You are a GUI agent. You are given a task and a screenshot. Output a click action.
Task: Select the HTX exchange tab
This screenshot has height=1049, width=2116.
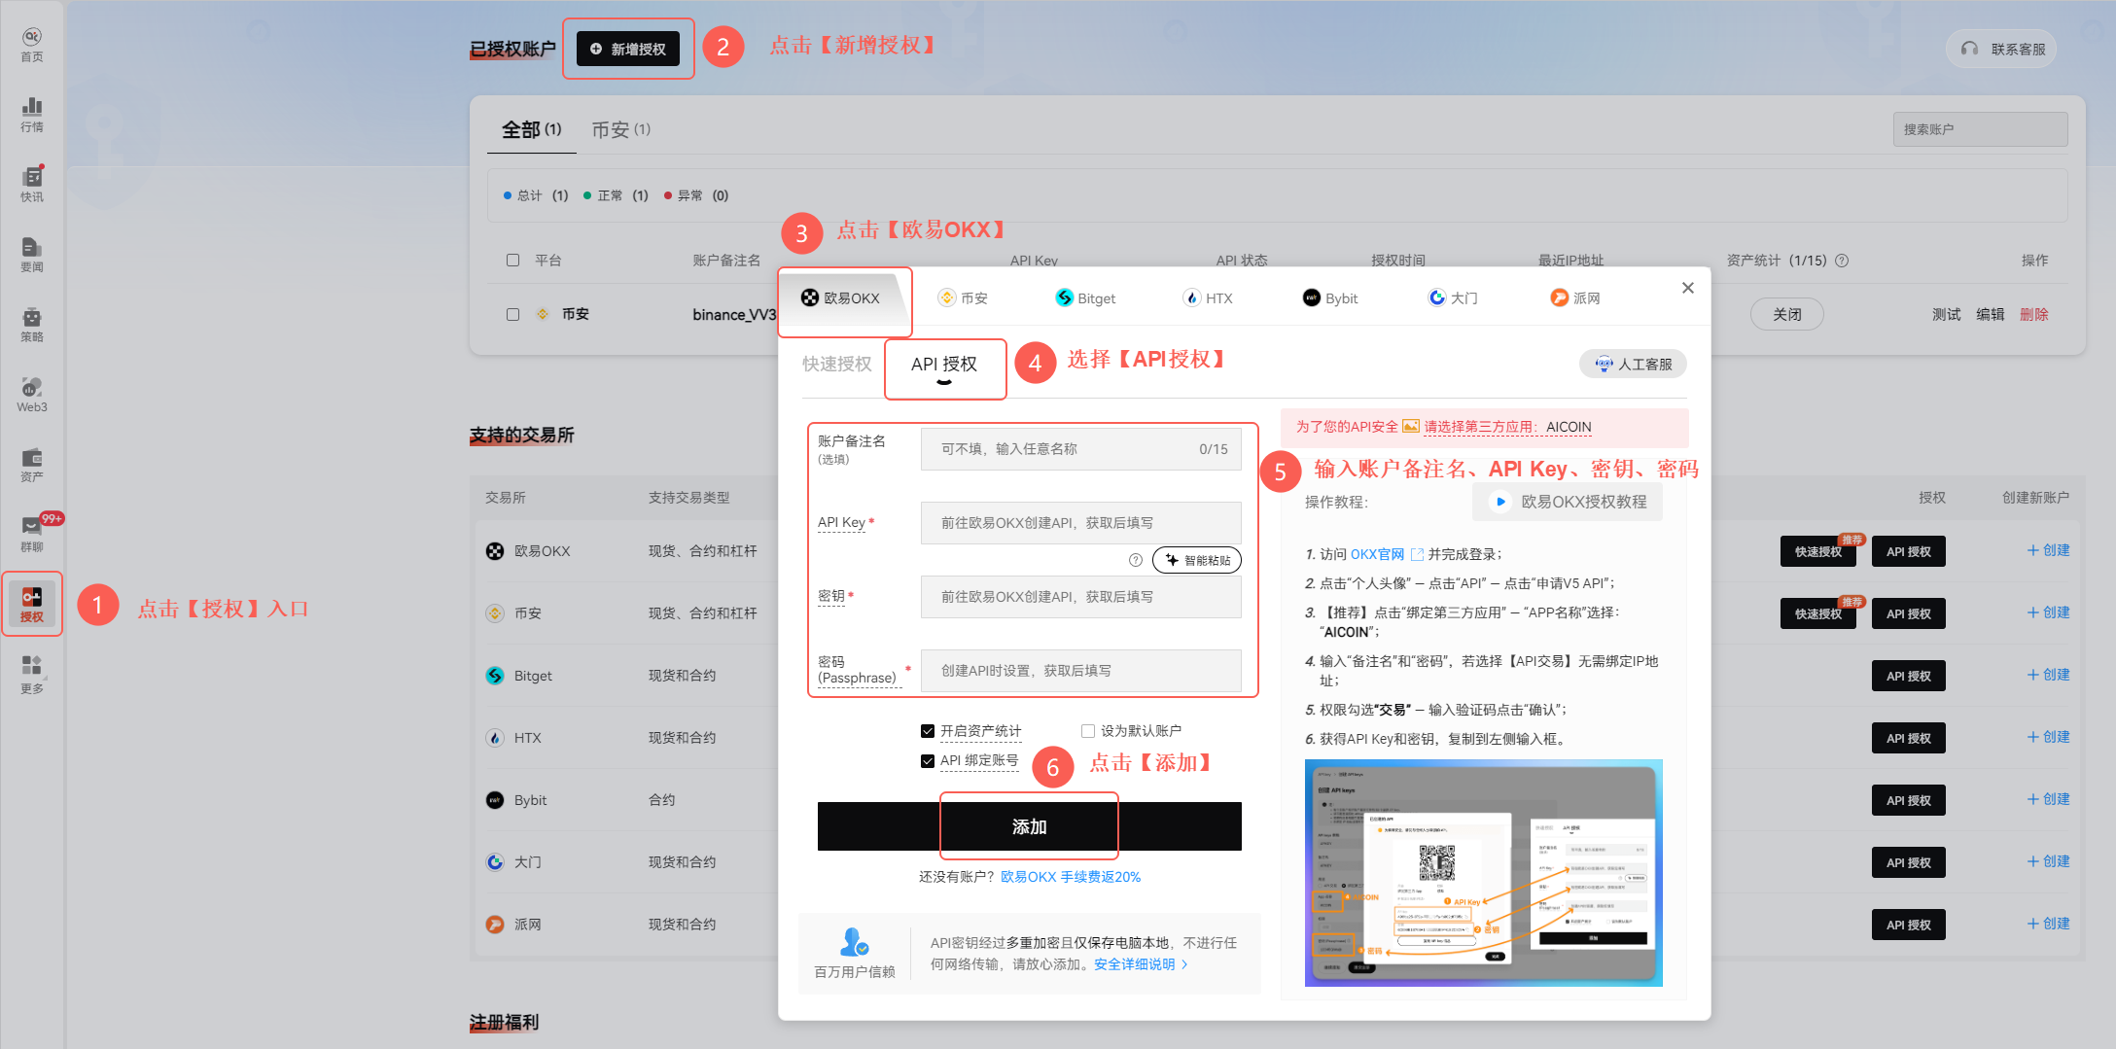[1208, 298]
